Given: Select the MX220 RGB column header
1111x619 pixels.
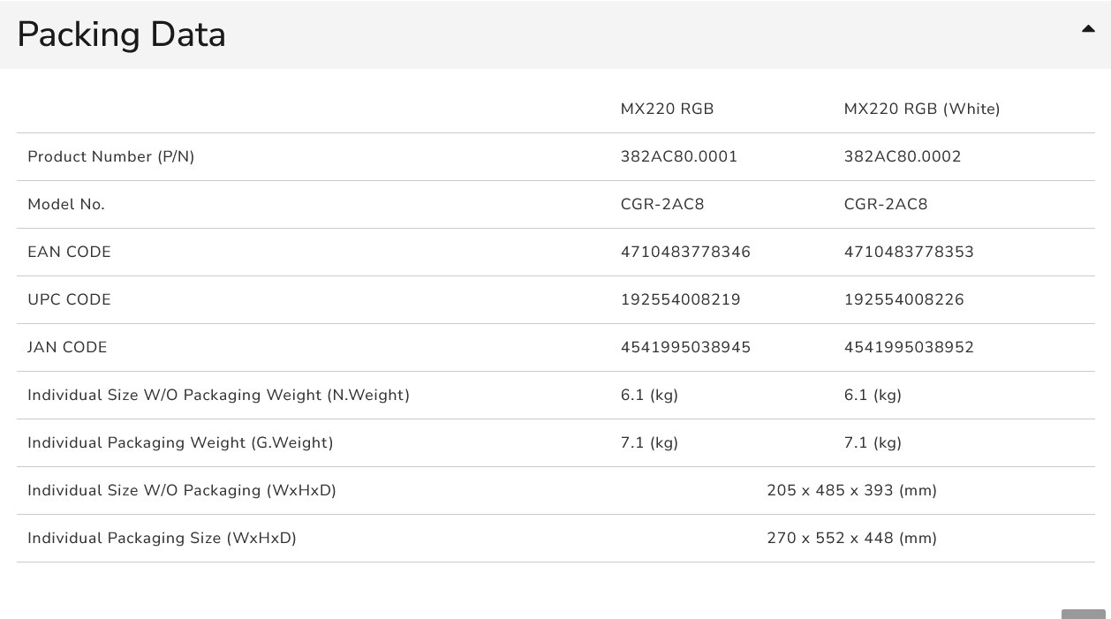Looking at the screenshot, I should (x=667, y=109).
